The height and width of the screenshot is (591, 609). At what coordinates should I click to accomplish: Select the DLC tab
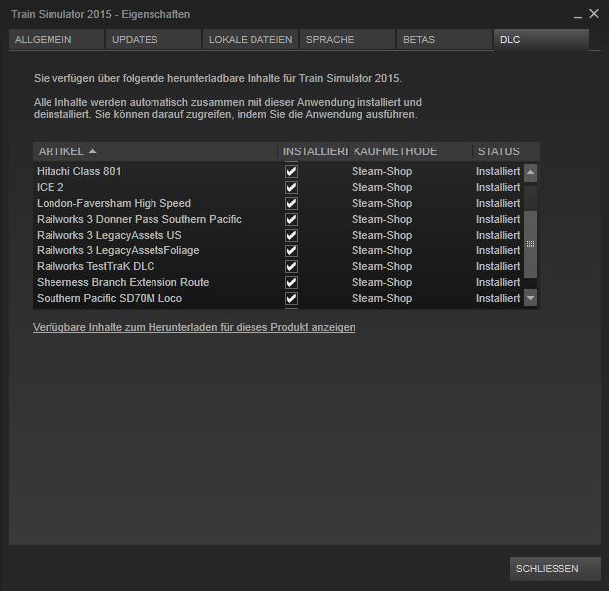click(542, 40)
